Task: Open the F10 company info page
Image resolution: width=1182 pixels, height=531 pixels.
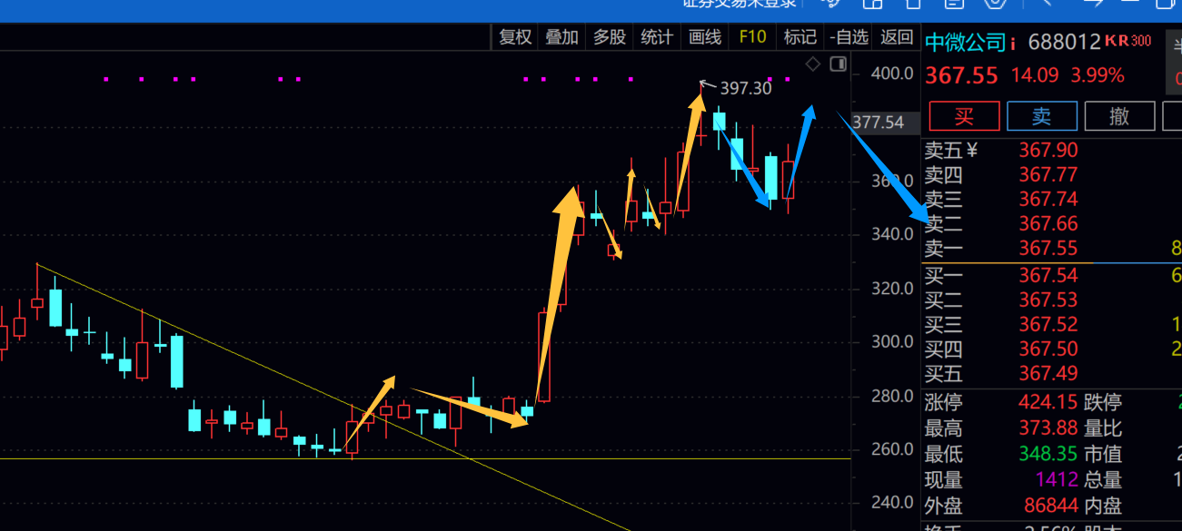Action: [x=753, y=37]
